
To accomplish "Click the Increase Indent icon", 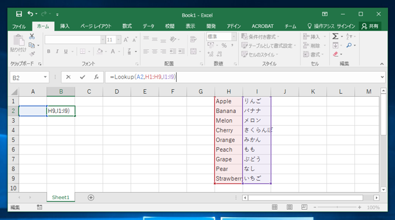I will click(x=182, y=52).
